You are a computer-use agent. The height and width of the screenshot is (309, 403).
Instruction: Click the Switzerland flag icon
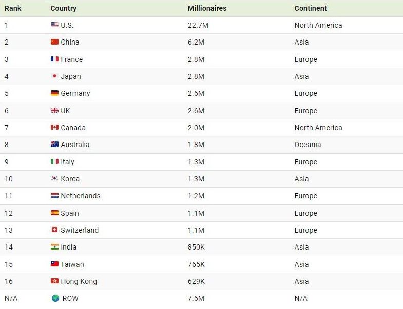(x=54, y=230)
